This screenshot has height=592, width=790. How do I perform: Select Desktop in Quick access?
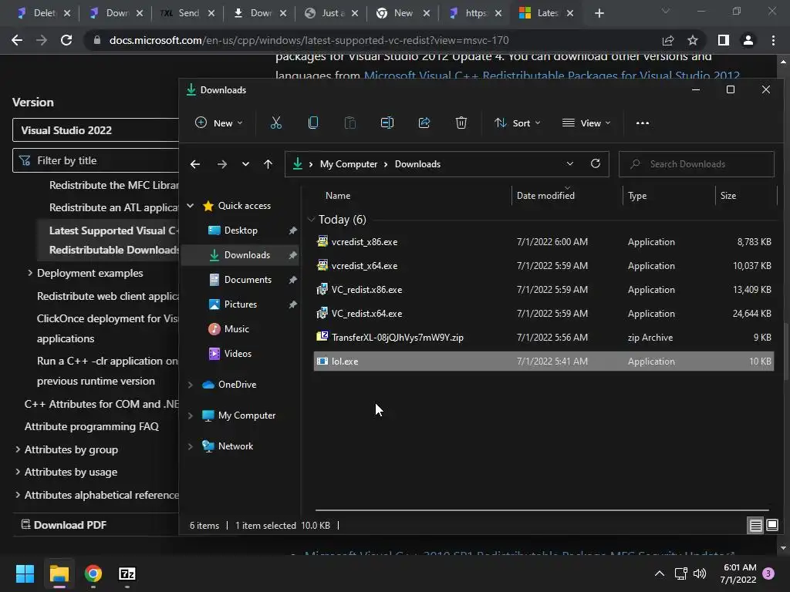pyautogui.click(x=241, y=230)
